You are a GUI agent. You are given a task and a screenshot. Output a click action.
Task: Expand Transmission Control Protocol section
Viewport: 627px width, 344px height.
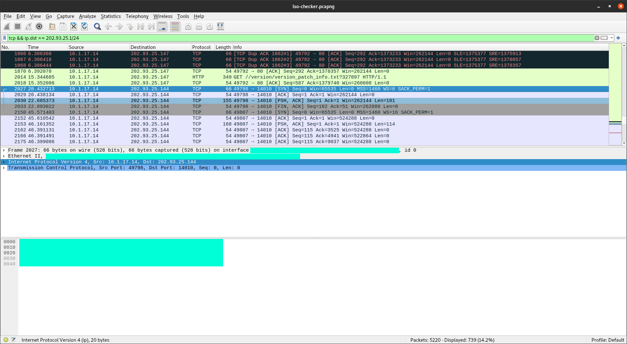4,168
